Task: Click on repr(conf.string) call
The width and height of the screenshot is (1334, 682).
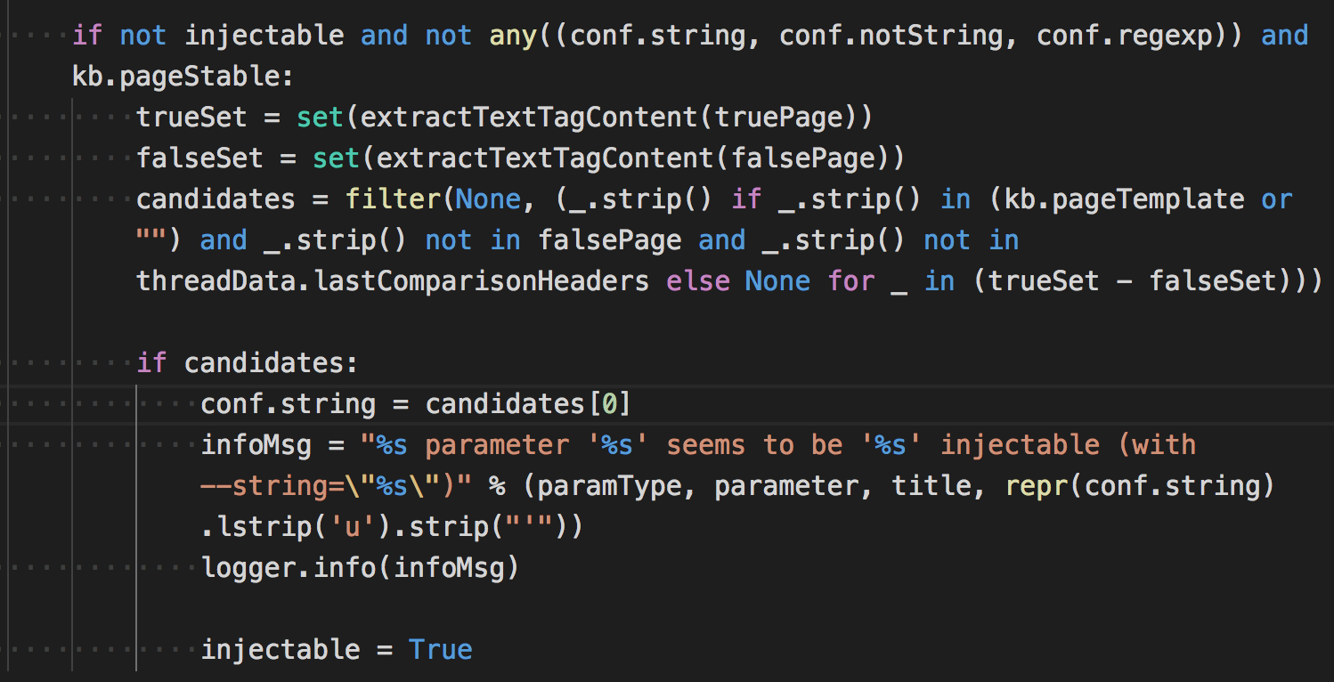Action: click(1141, 486)
